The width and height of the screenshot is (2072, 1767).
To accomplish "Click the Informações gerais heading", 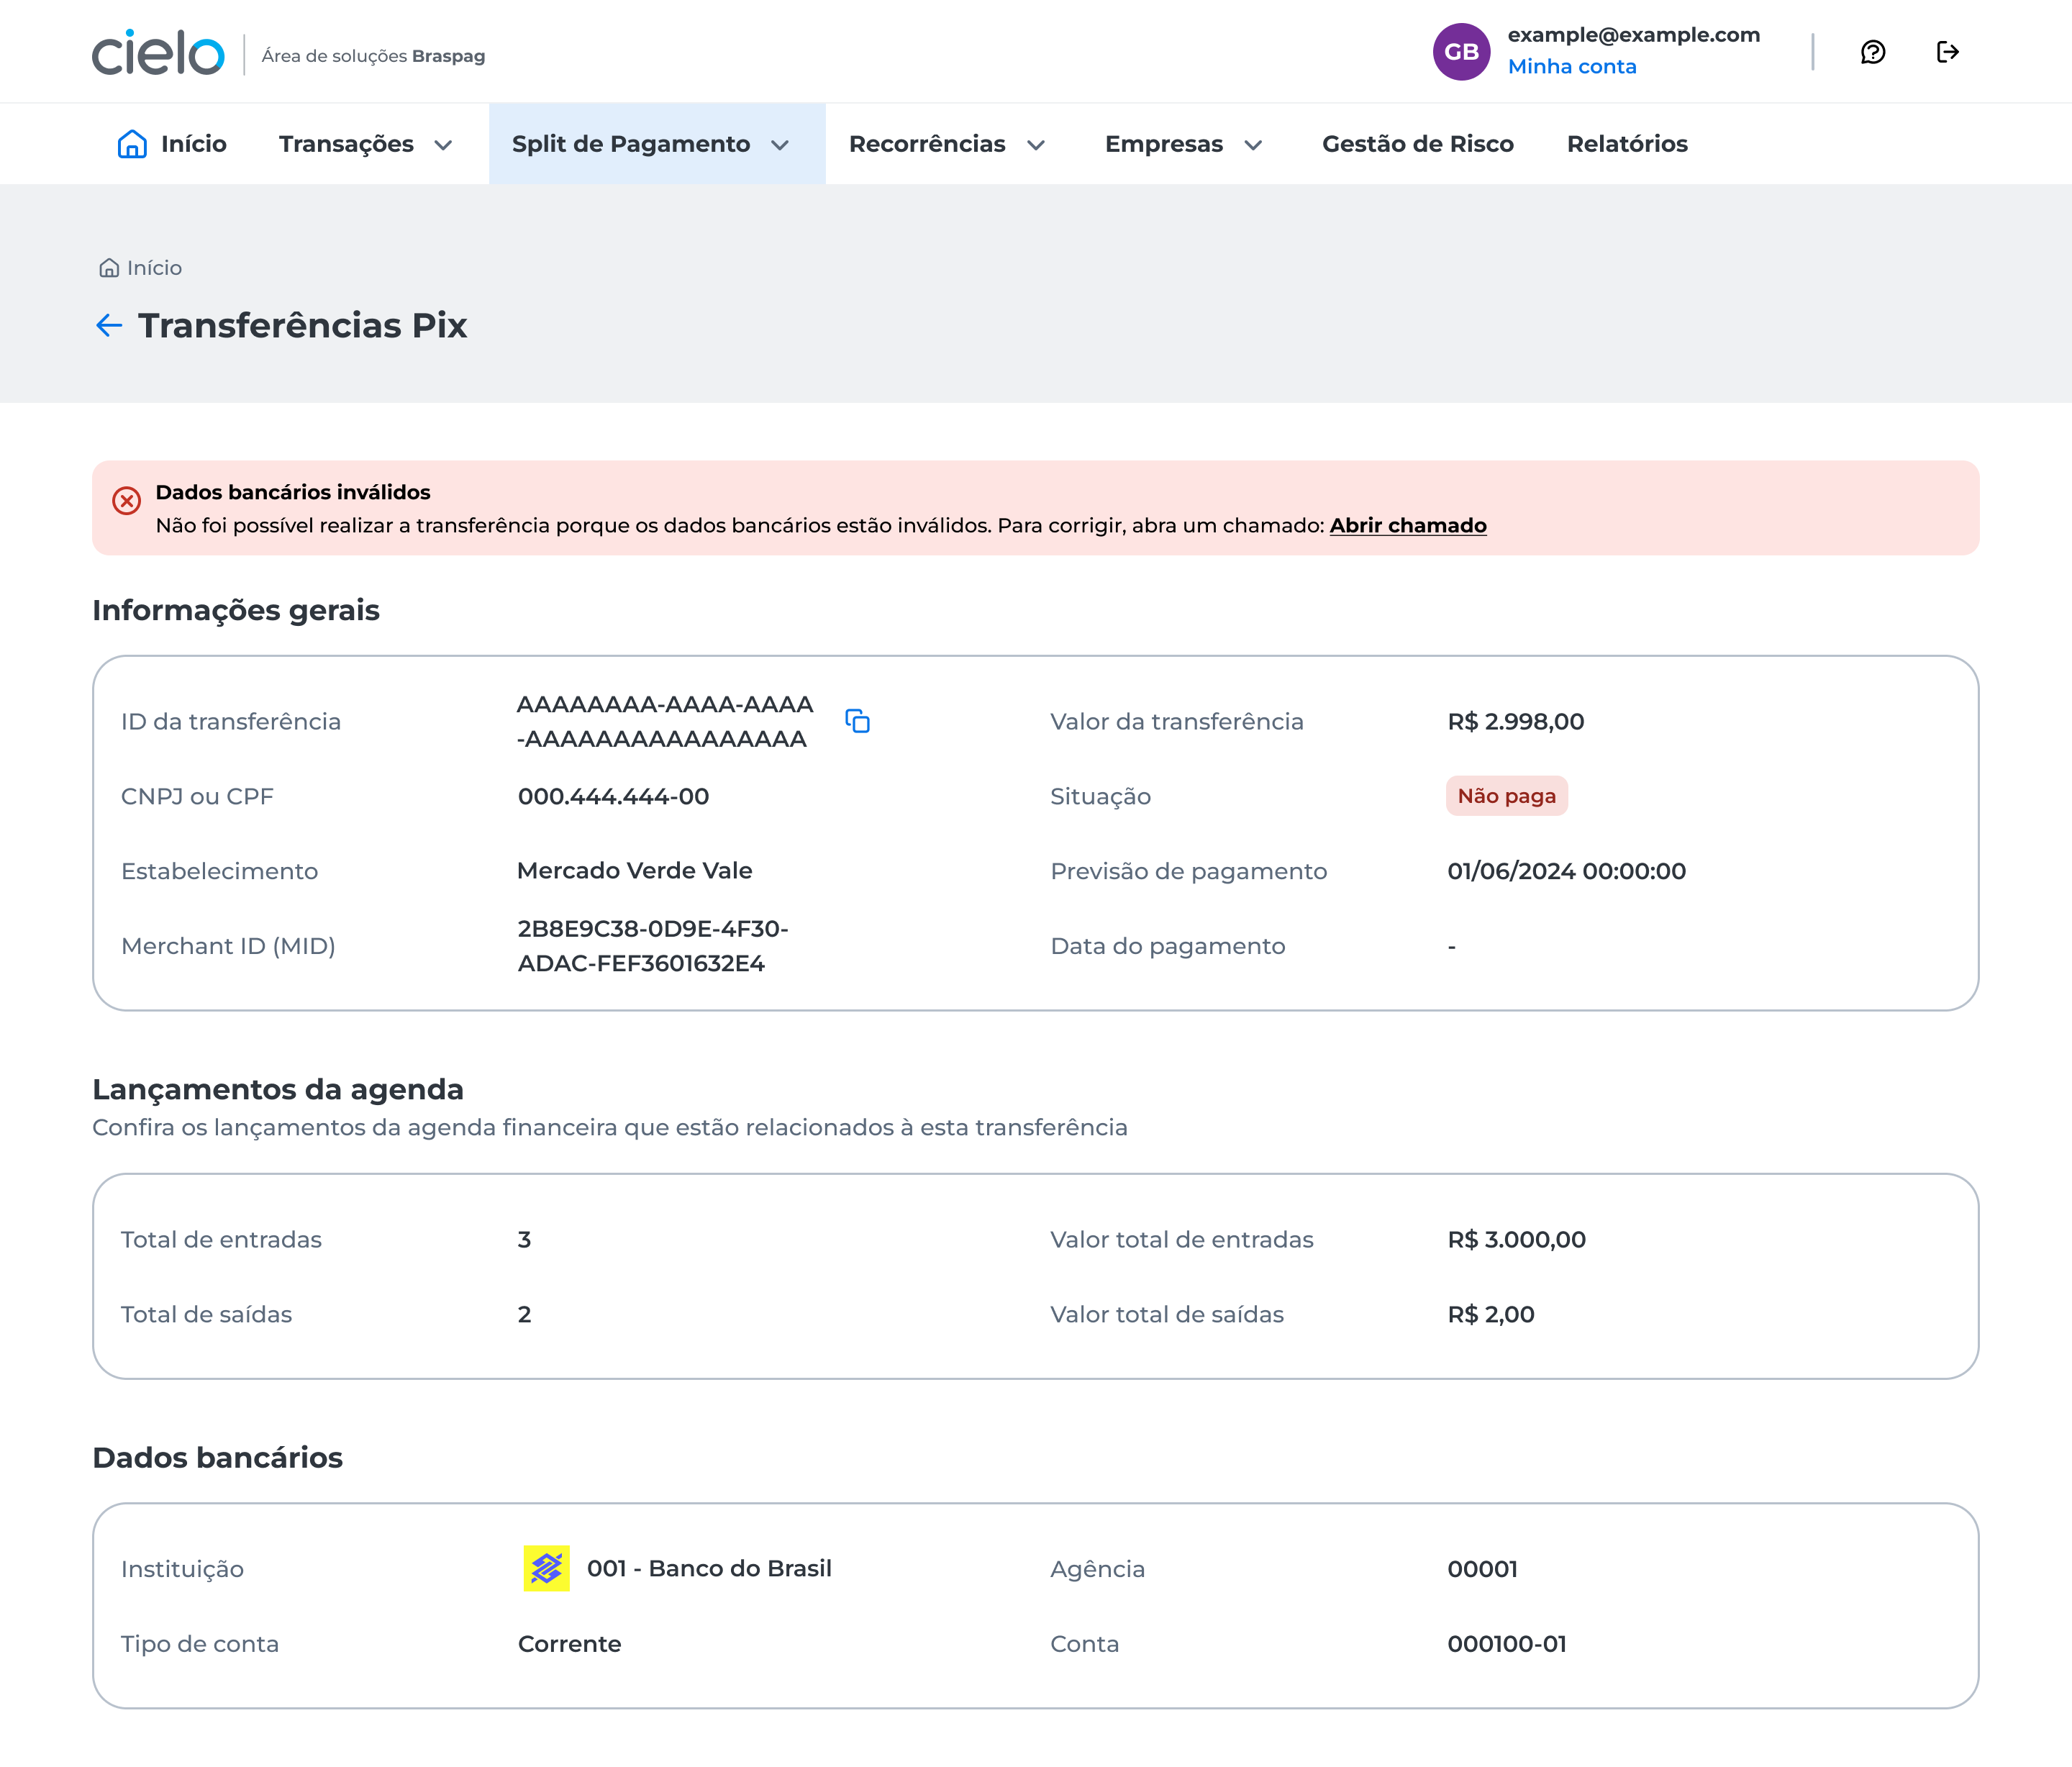I will click(236, 610).
